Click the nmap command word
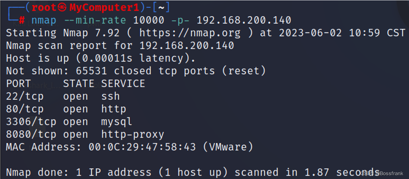Viewport: 409px width, 179px height. [44, 20]
